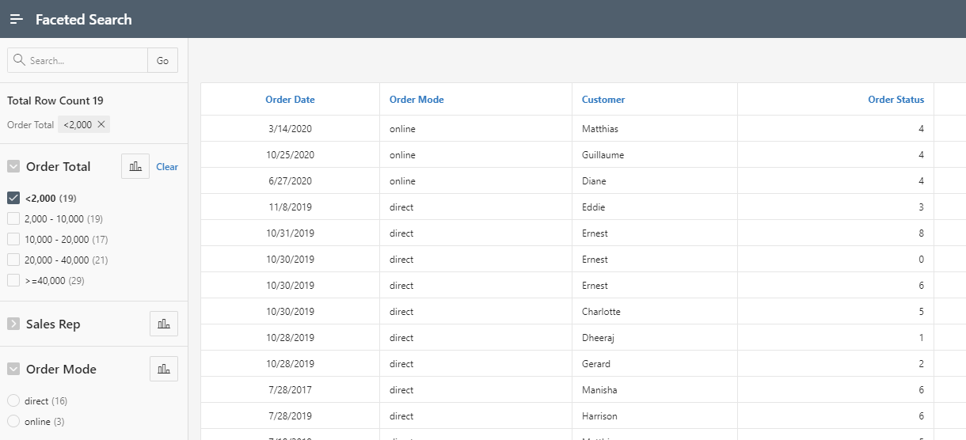Click customer Matthias cell
Image resolution: width=966 pixels, height=440 pixels.
click(x=655, y=128)
